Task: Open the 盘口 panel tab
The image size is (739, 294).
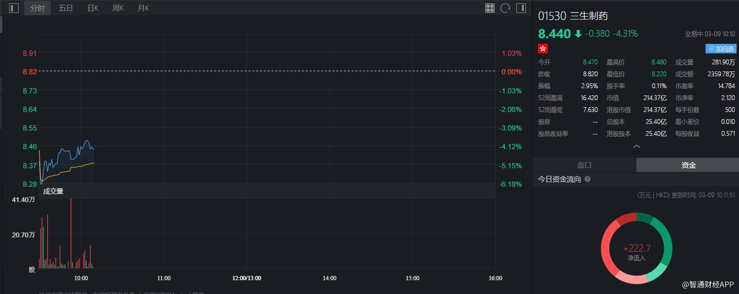Action: [584, 165]
